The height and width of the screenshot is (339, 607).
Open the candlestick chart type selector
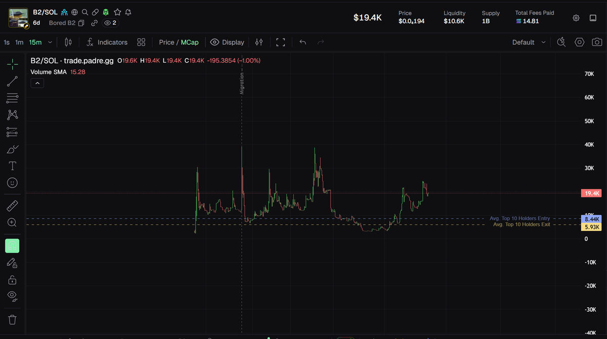pyautogui.click(x=69, y=42)
